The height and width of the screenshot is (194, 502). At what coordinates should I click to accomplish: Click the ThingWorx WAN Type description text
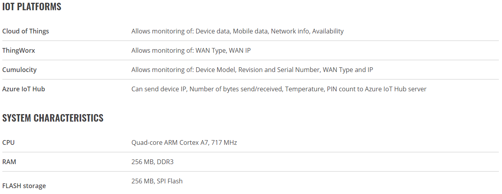pyautogui.click(x=191, y=50)
